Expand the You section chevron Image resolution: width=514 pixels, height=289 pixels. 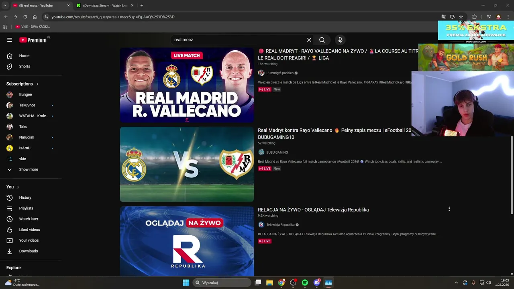(18, 187)
